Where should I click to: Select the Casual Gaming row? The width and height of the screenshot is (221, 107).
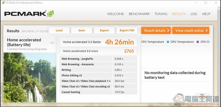[98, 92]
